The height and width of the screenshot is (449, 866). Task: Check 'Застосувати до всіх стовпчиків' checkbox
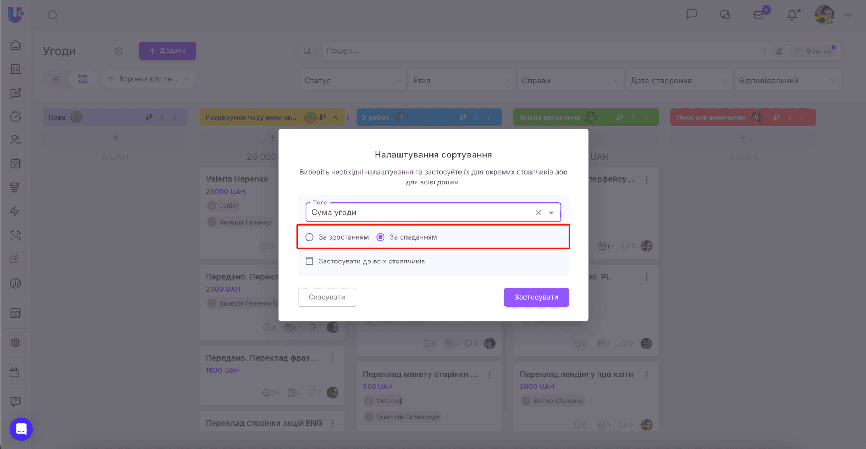coord(310,261)
